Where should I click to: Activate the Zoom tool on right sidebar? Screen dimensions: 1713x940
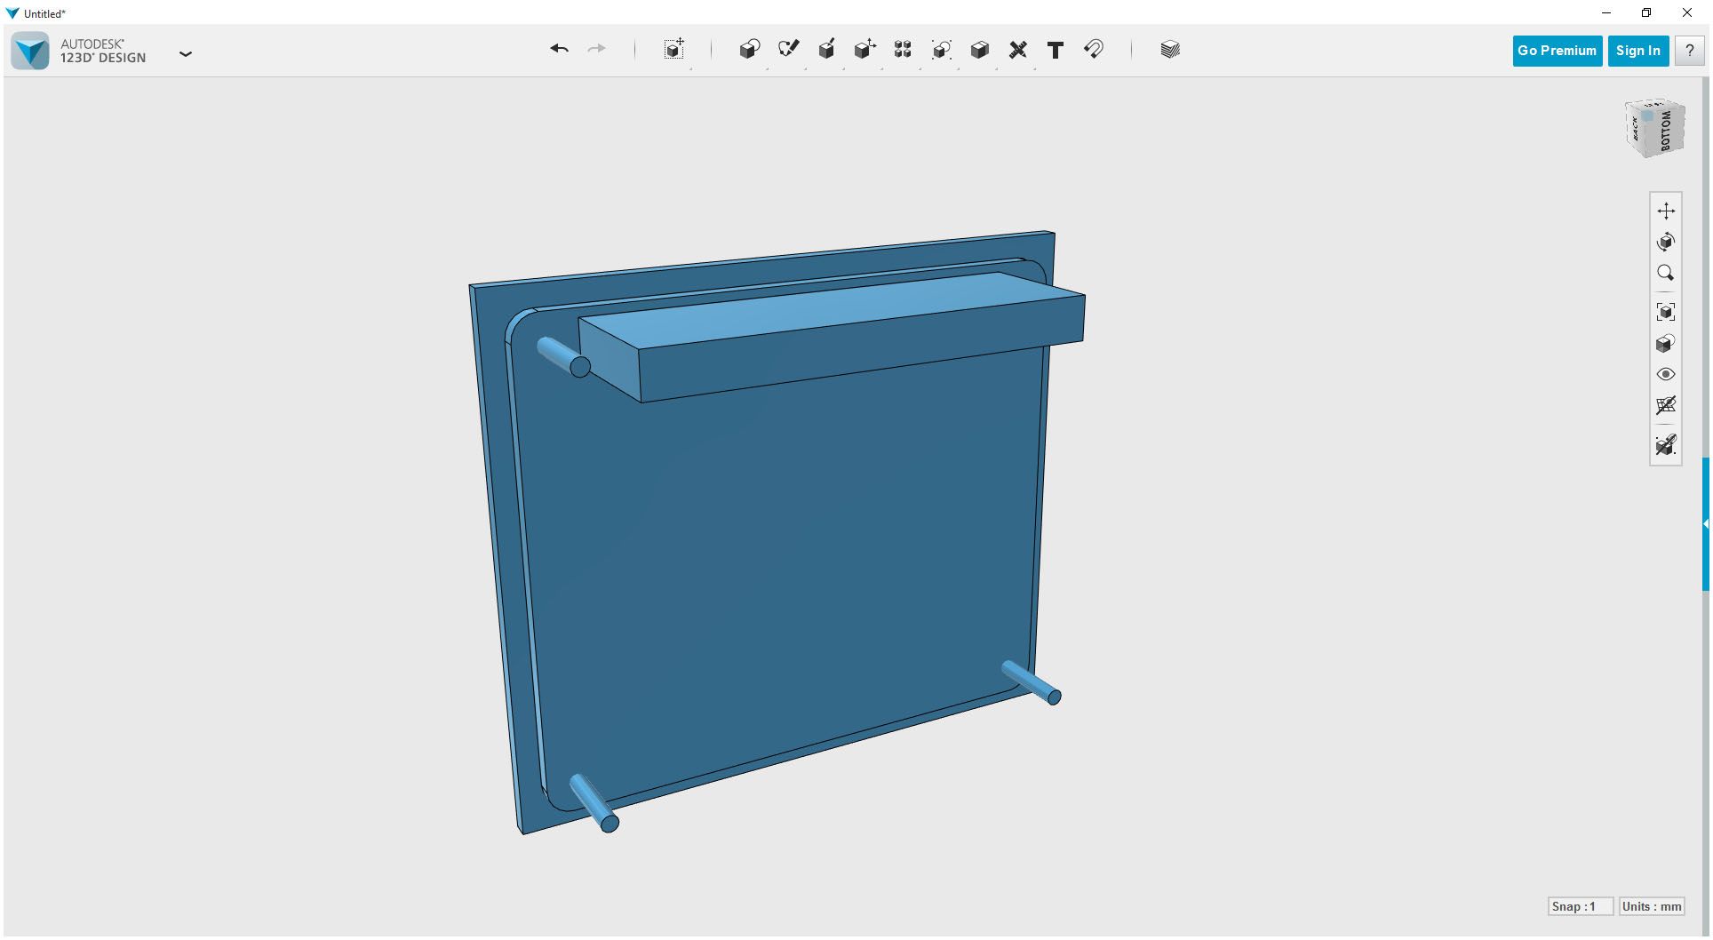pyautogui.click(x=1666, y=273)
